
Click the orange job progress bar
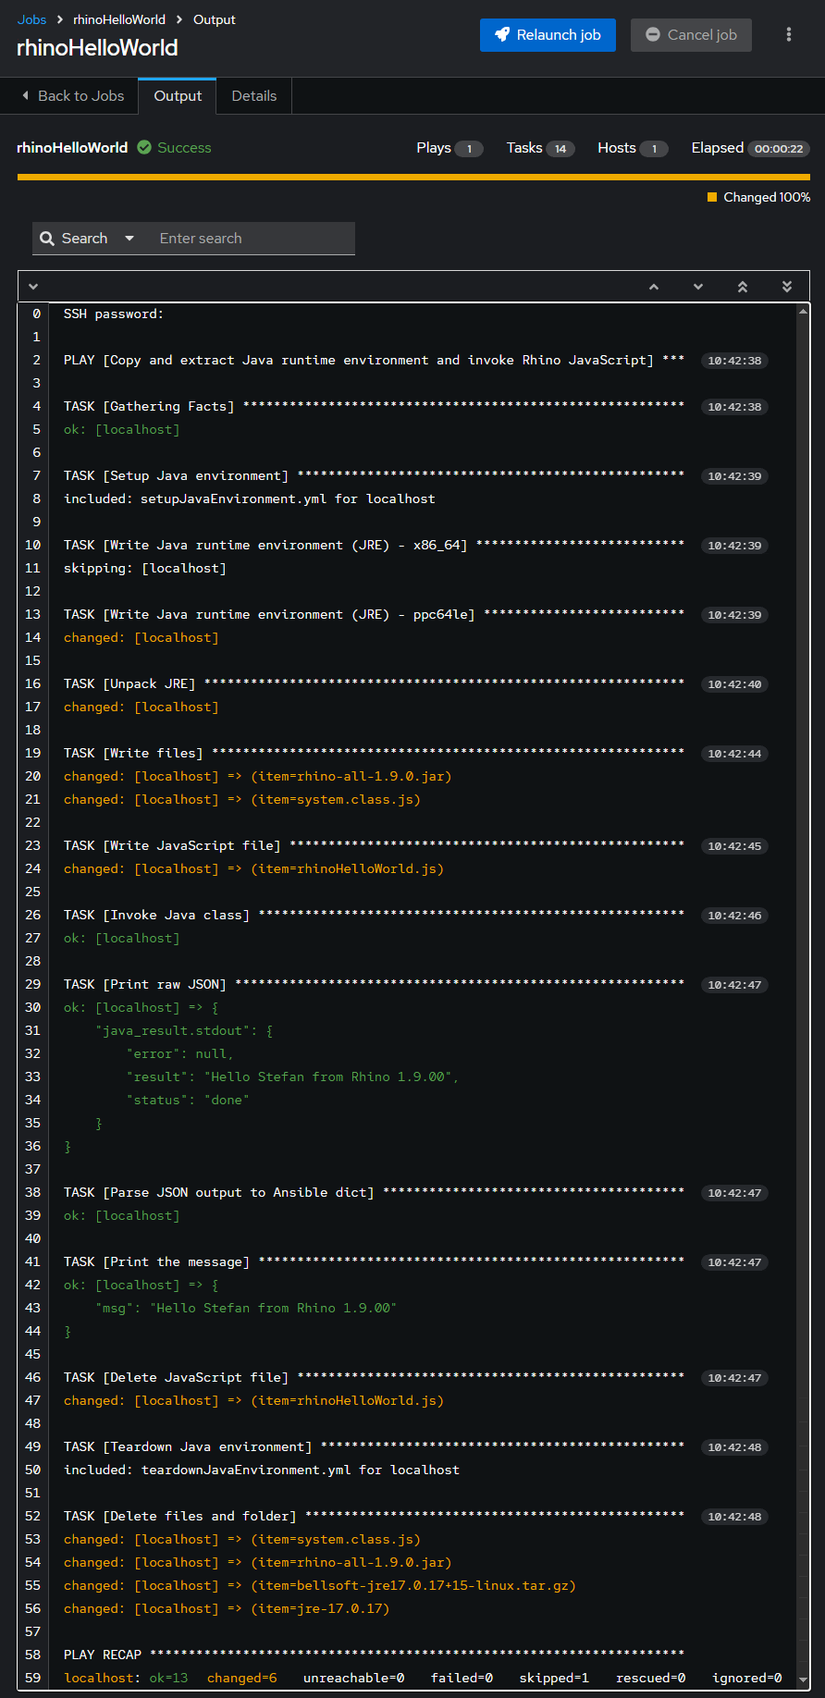click(x=413, y=177)
